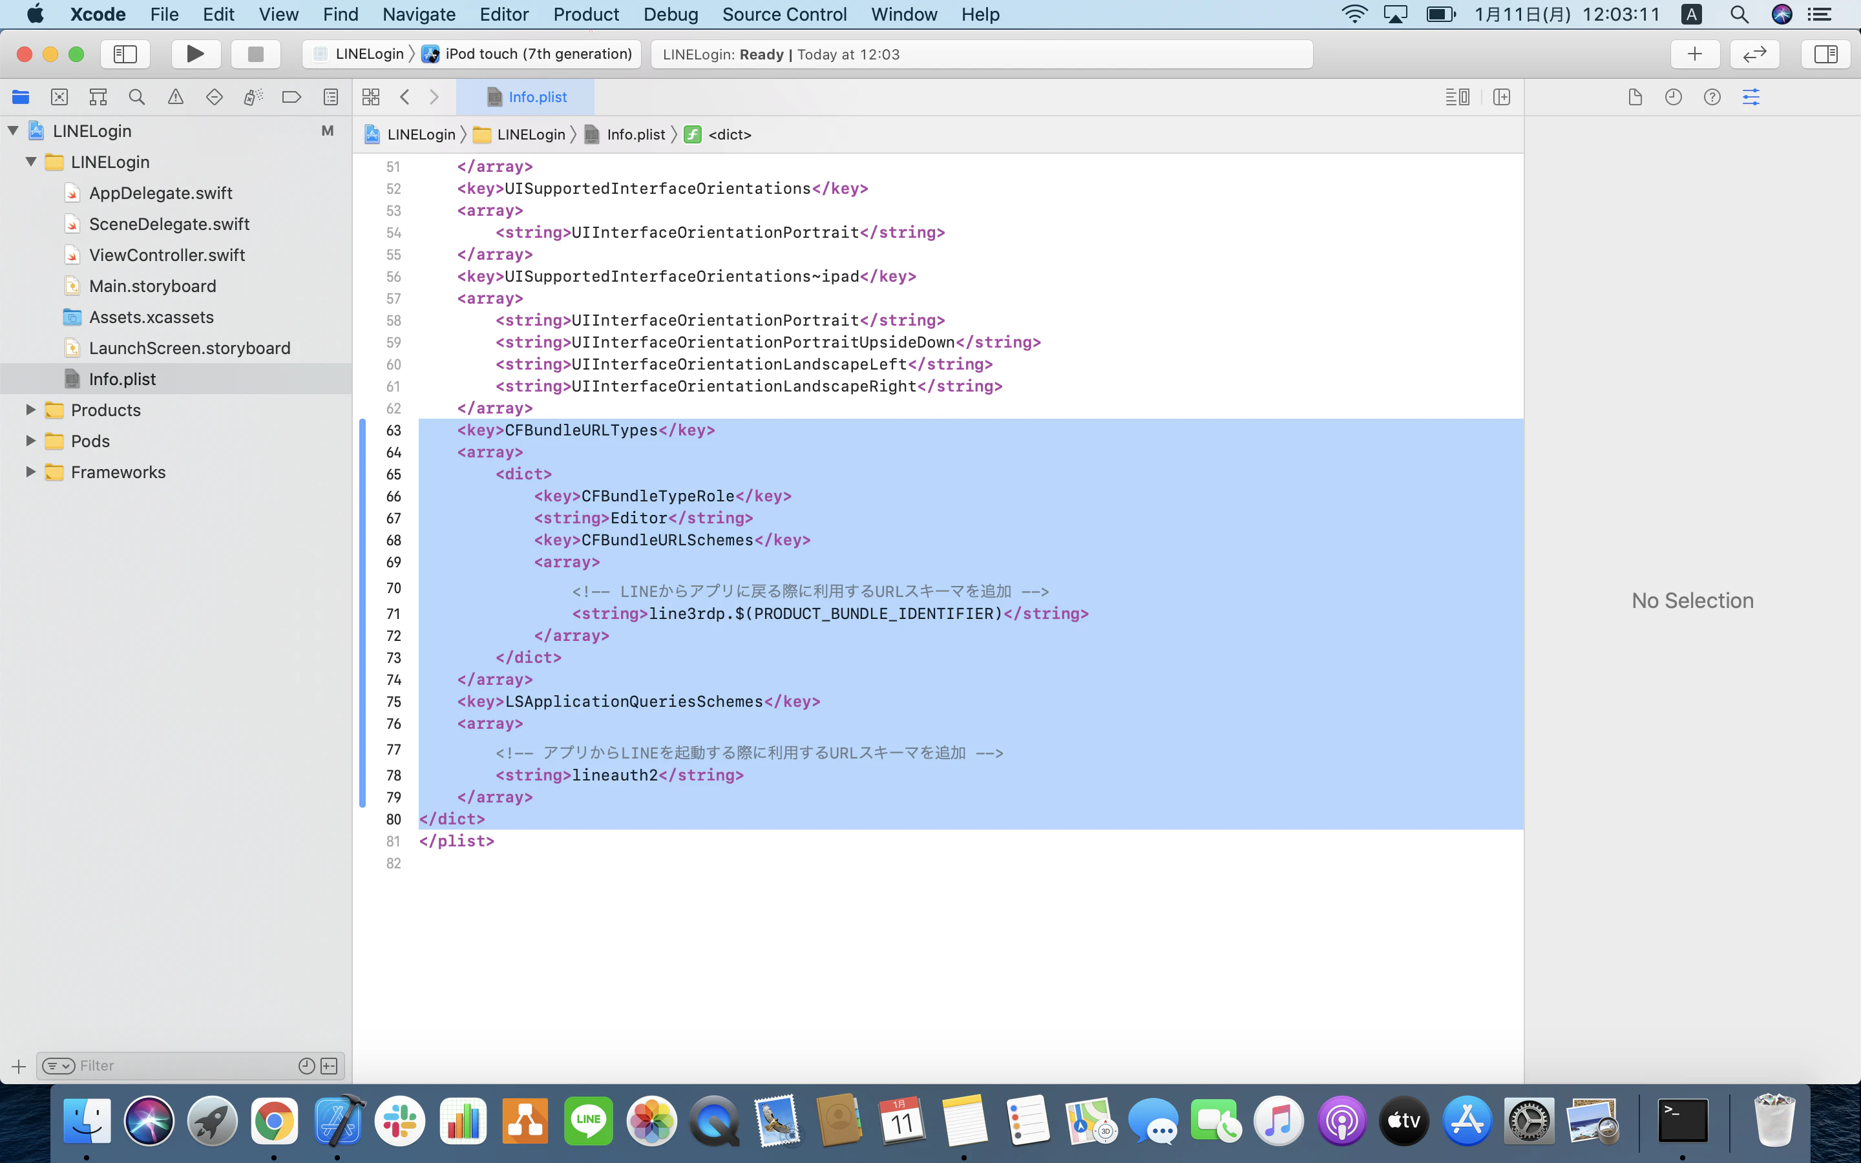Show the Test navigator diamond icon

(215, 97)
